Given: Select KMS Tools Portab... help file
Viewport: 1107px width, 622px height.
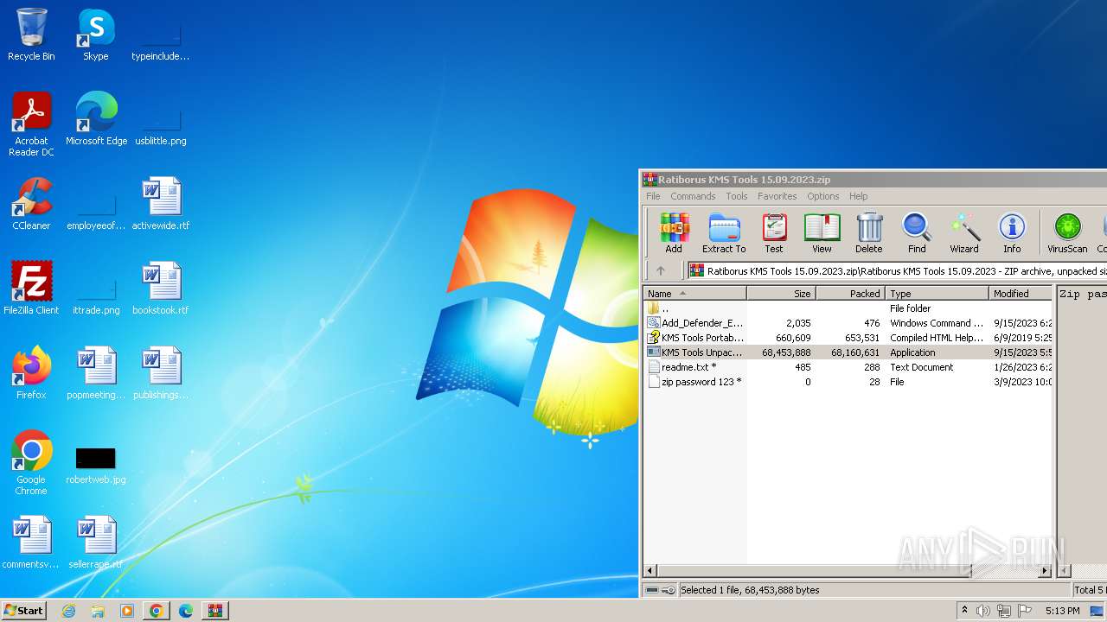Looking at the screenshot, I should coord(848,338).
